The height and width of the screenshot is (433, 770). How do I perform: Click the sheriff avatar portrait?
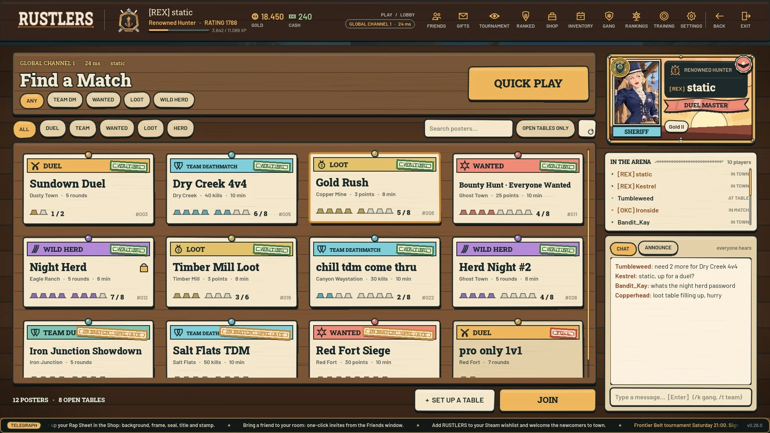click(636, 93)
